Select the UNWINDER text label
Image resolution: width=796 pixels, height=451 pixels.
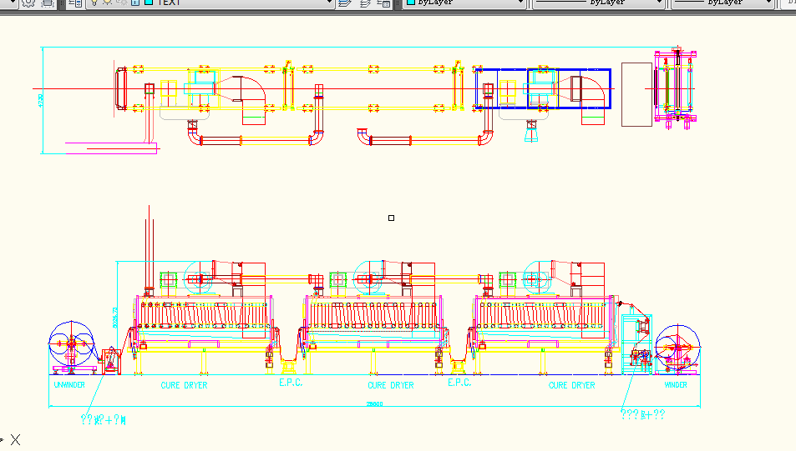point(69,385)
